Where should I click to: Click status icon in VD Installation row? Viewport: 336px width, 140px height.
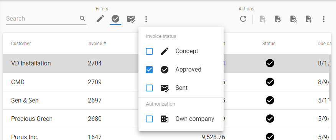pyautogui.click(x=270, y=63)
